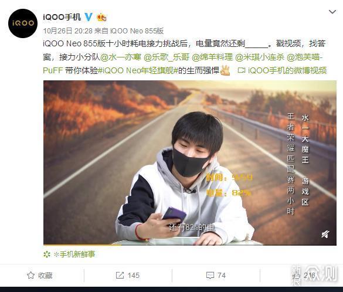This screenshot has height=292, width=343.
Task: Click the iQOO round profile avatar
Action: [23, 23]
